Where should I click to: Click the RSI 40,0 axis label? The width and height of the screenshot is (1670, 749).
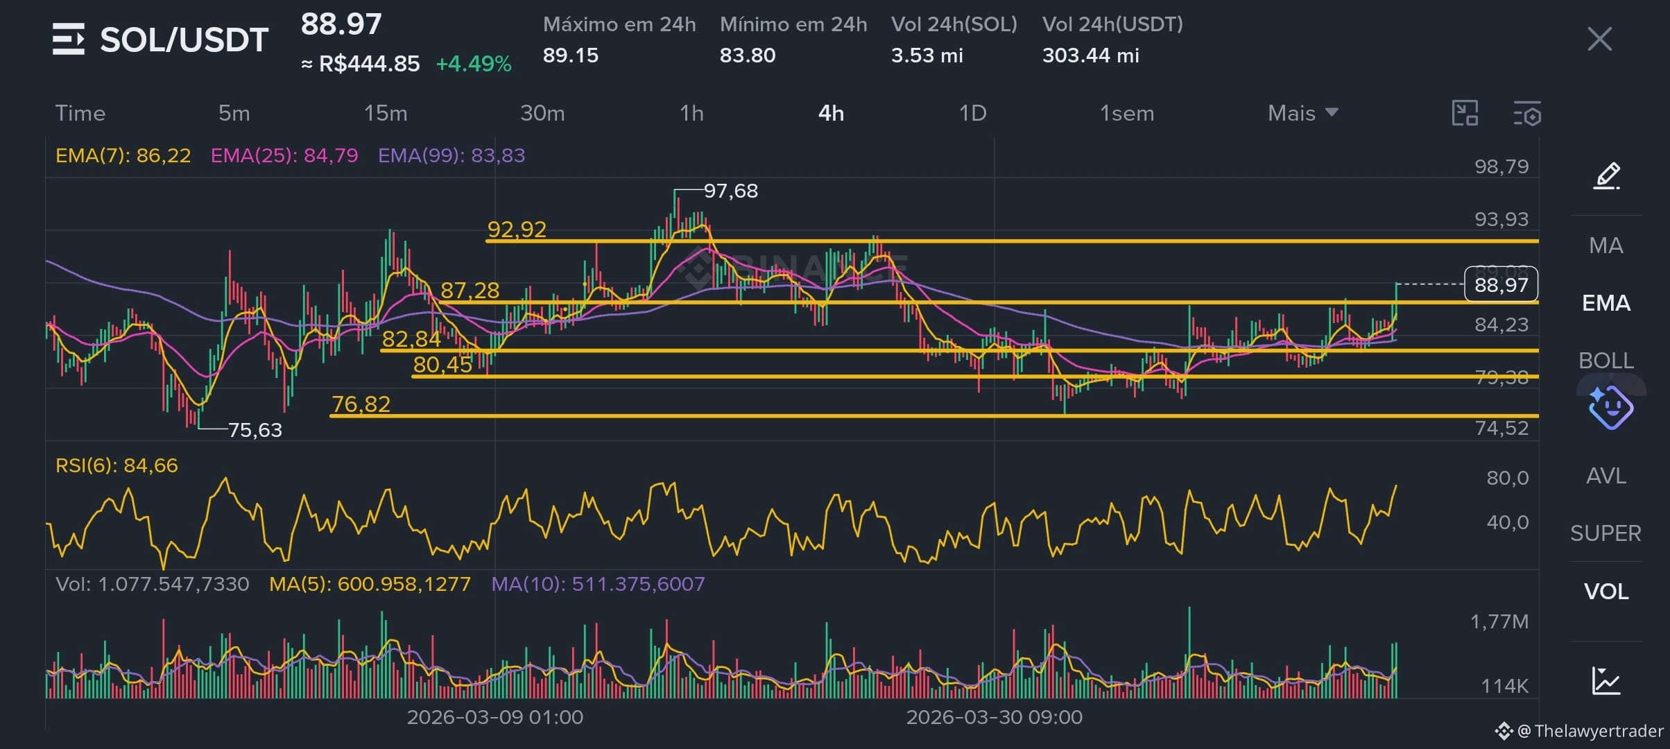pyautogui.click(x=1508, y=522)
